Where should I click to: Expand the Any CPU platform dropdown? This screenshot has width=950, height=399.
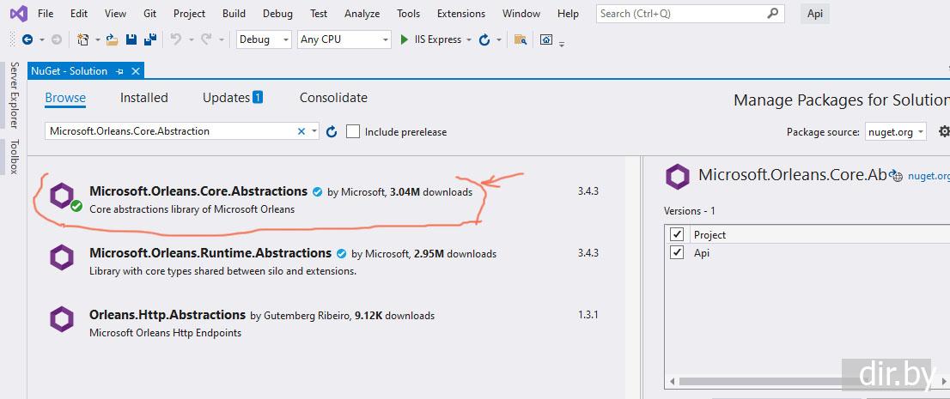point(344,39)
